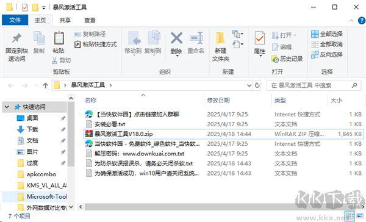Collapse the ribbon with the chevron
Viewport: 366px width, 222px height.
351,21
